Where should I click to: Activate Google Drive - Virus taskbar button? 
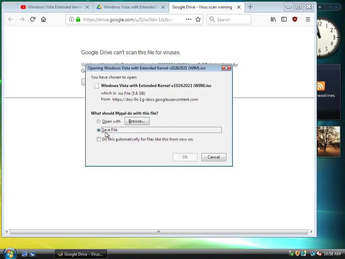[x=81, y=254]
